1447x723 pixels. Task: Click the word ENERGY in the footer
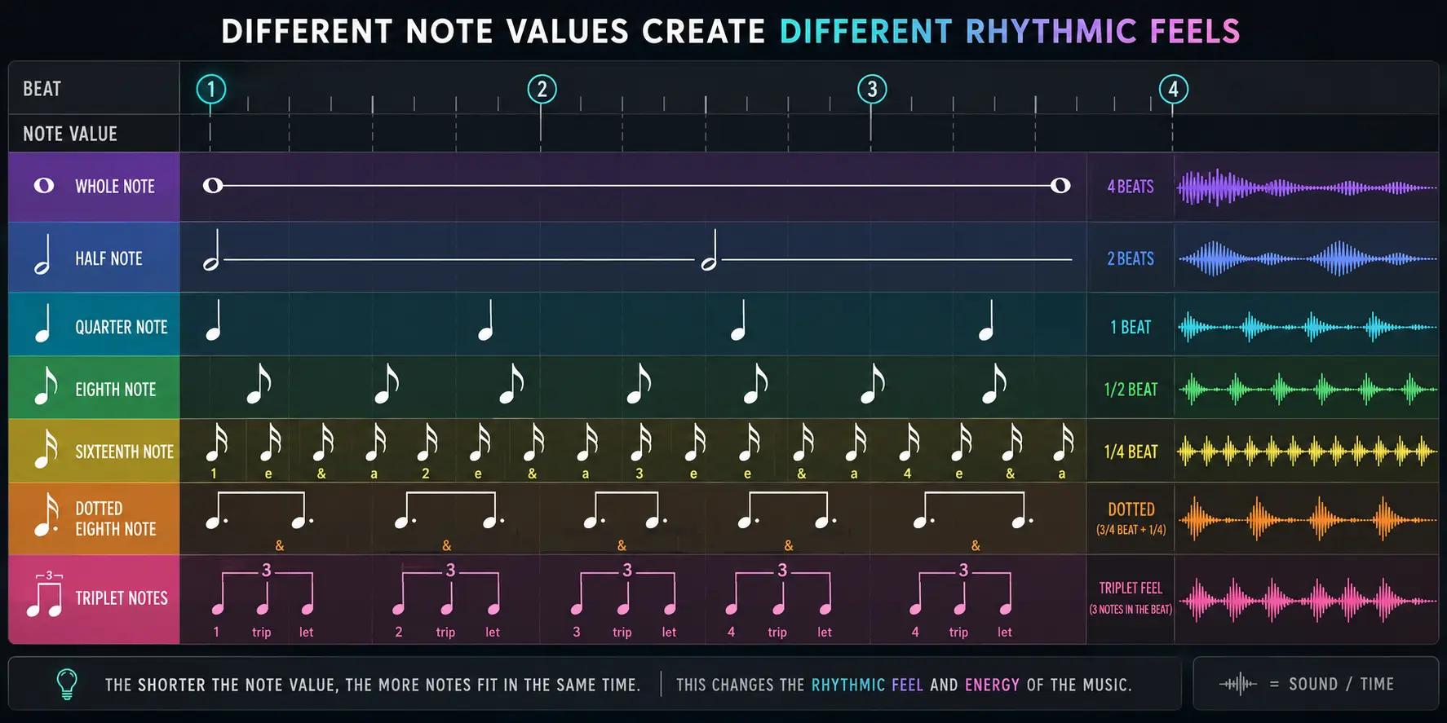[992, 685]
